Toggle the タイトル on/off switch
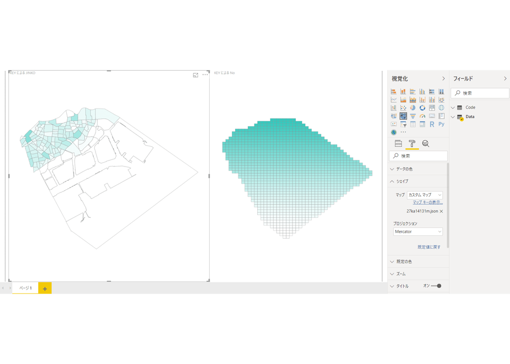This screenshot has width=510, height=364. (x=436, y=286)
